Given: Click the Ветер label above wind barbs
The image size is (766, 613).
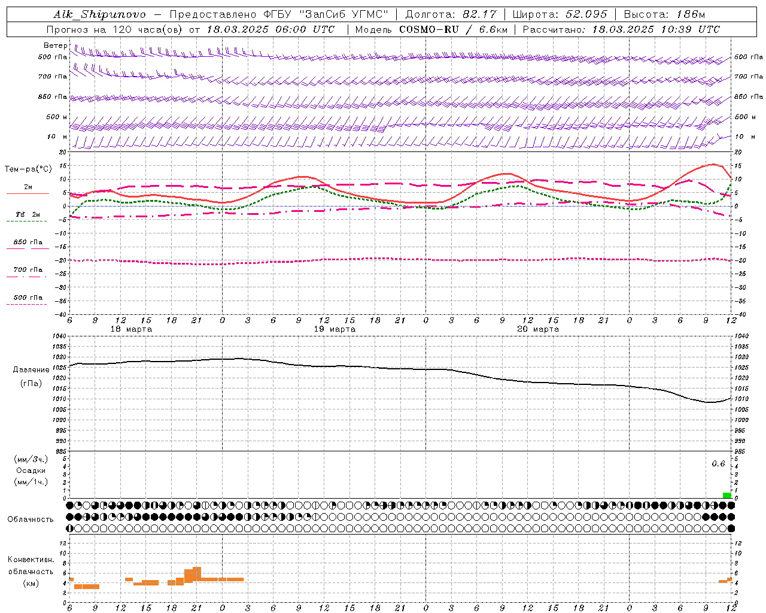Looking at the screenshot, I should 55,45.
